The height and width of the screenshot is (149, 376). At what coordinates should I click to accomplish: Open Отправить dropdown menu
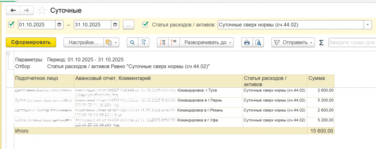293,42
